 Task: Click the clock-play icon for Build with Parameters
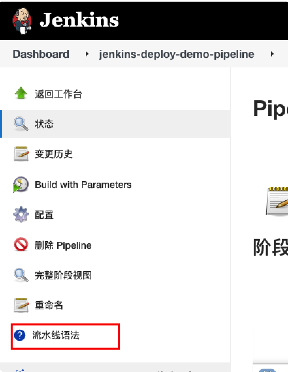click(21, 184)
